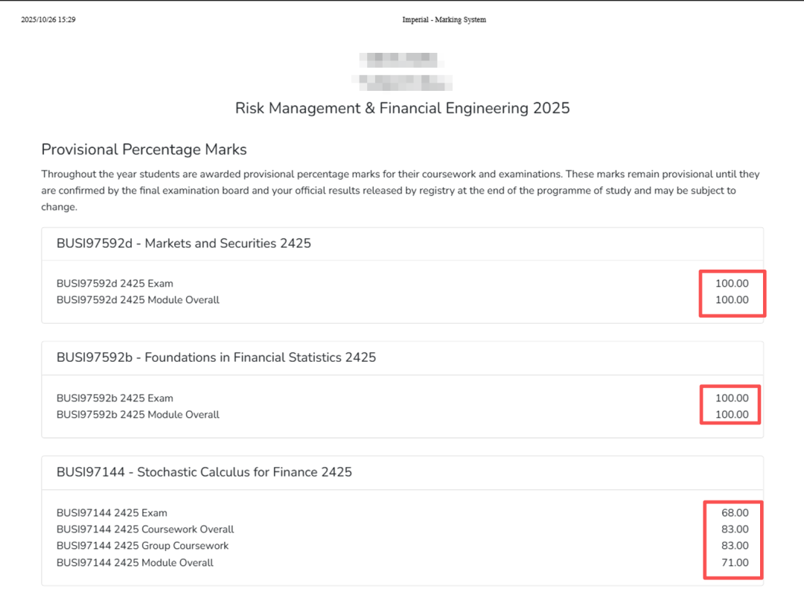
Task: Click the Provisional Percentage Marks heading
Action: pyautogui.click(x=144, y=150)
